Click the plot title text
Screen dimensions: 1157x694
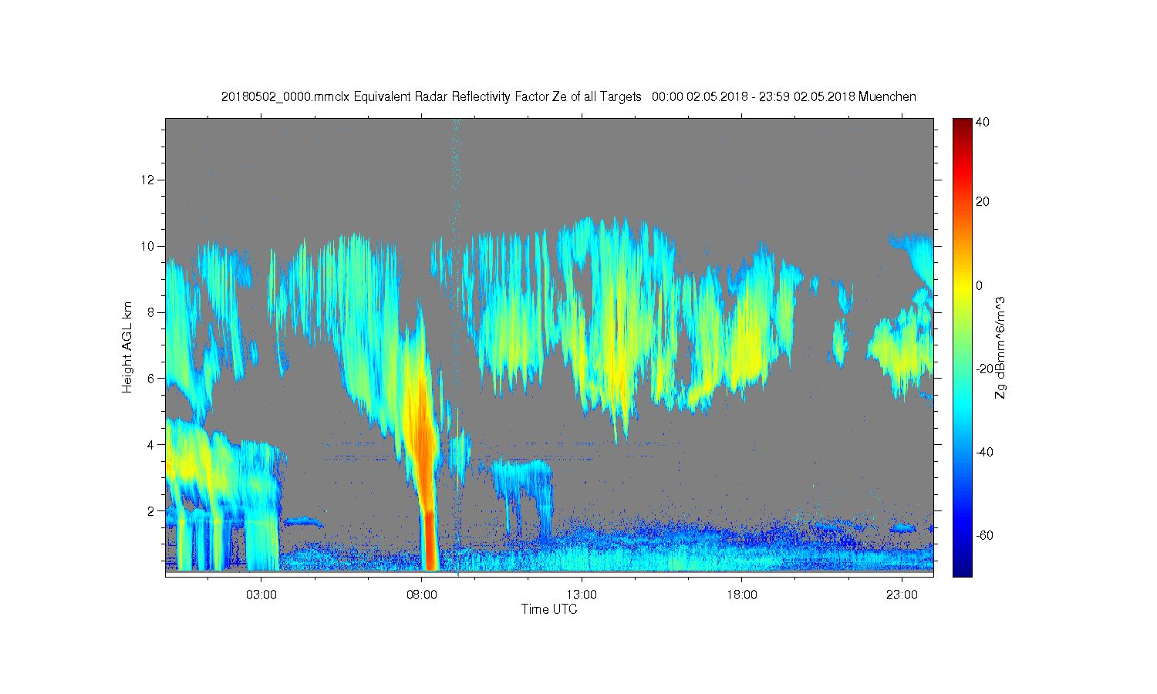(x=568, y=96)
